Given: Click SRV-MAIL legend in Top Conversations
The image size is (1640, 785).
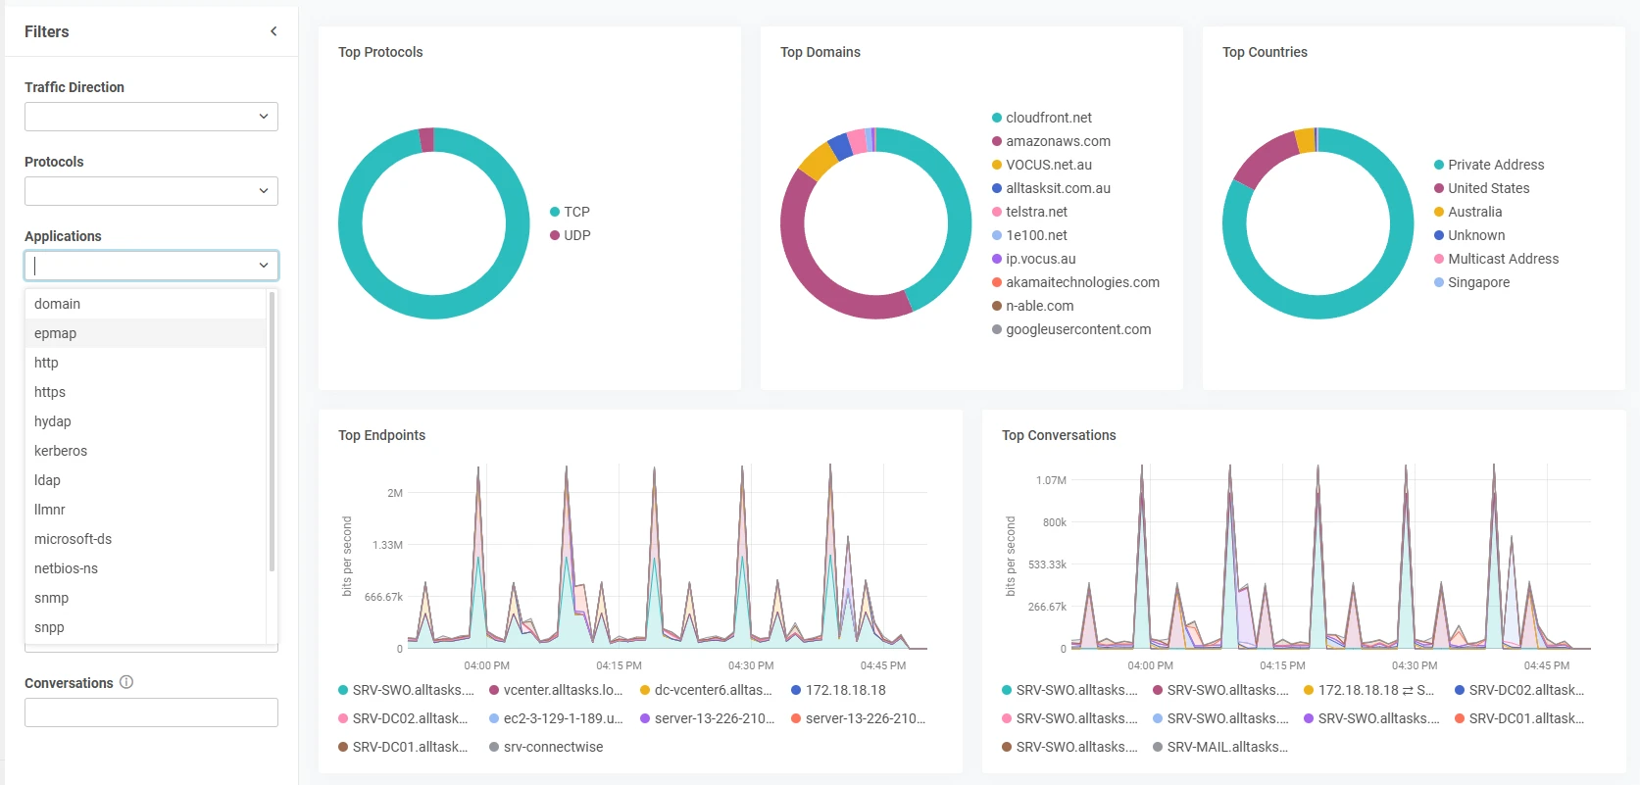Looking at the screenshot, I should click(1226, 747).
